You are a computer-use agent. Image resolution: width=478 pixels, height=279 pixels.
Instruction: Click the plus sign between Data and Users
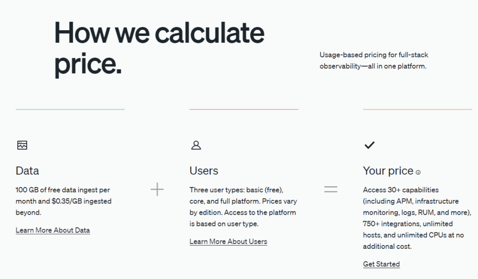tap(157, 190)
